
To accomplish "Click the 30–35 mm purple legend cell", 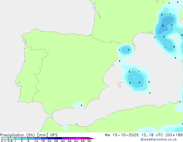I will tap(65, 138).
